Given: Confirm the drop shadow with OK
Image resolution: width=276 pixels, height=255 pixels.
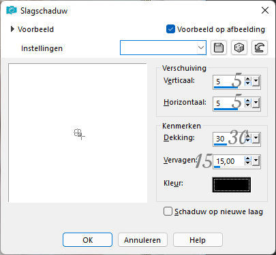Looking at the screenshot, I should coord(87,240).
